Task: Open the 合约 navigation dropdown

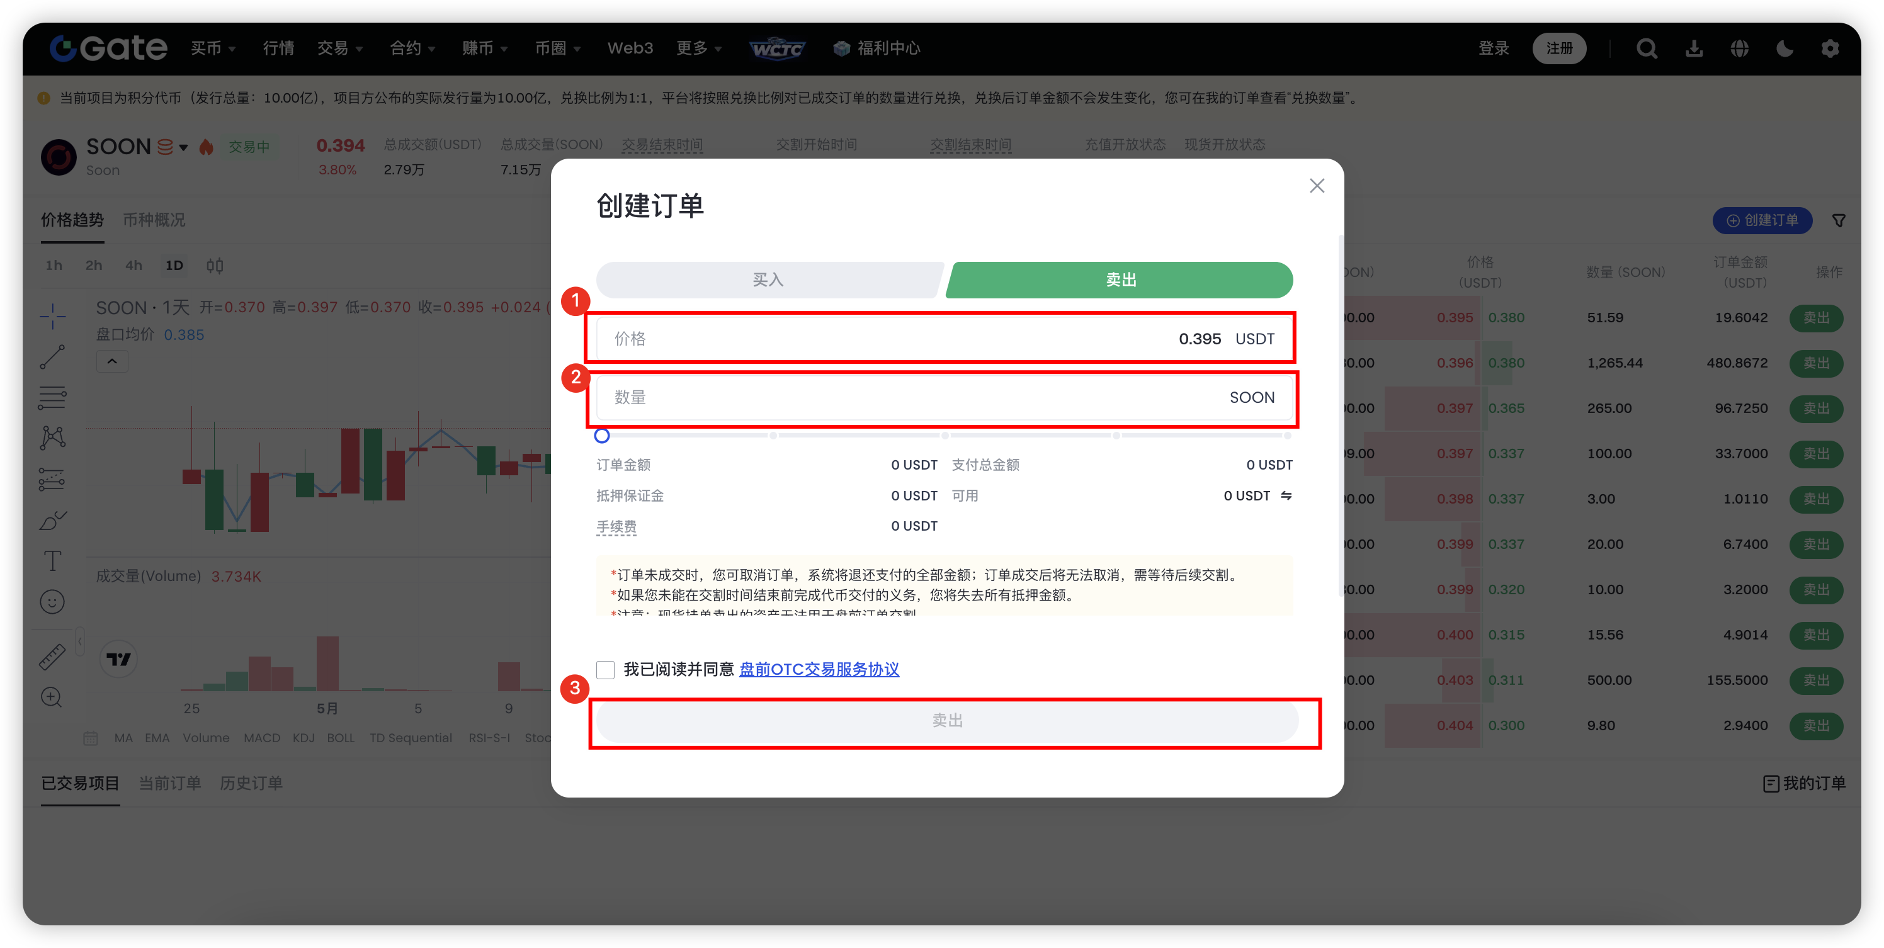Action: pyautogui.click(x=412, y=48)
